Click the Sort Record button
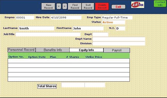Viewport: 167px width, 98px height. (x=88, y=6)
